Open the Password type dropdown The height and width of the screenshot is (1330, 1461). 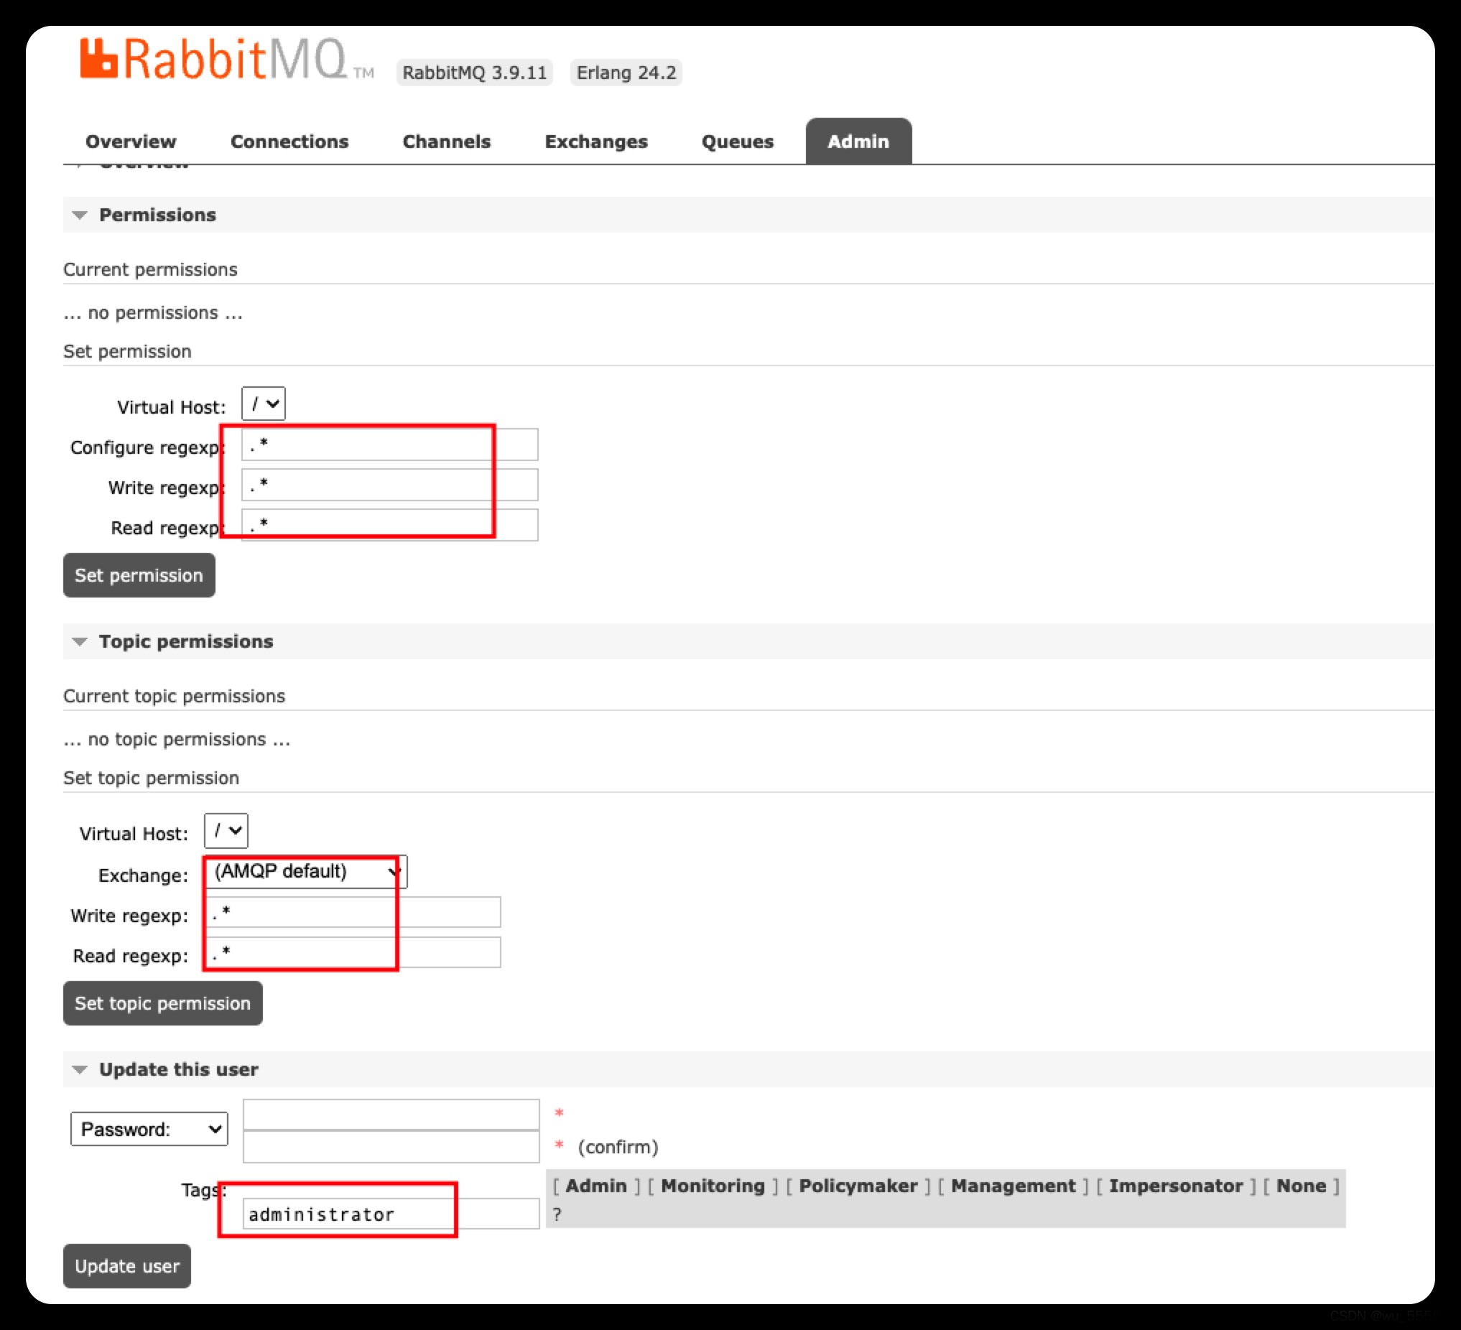tap(149, 1130)
